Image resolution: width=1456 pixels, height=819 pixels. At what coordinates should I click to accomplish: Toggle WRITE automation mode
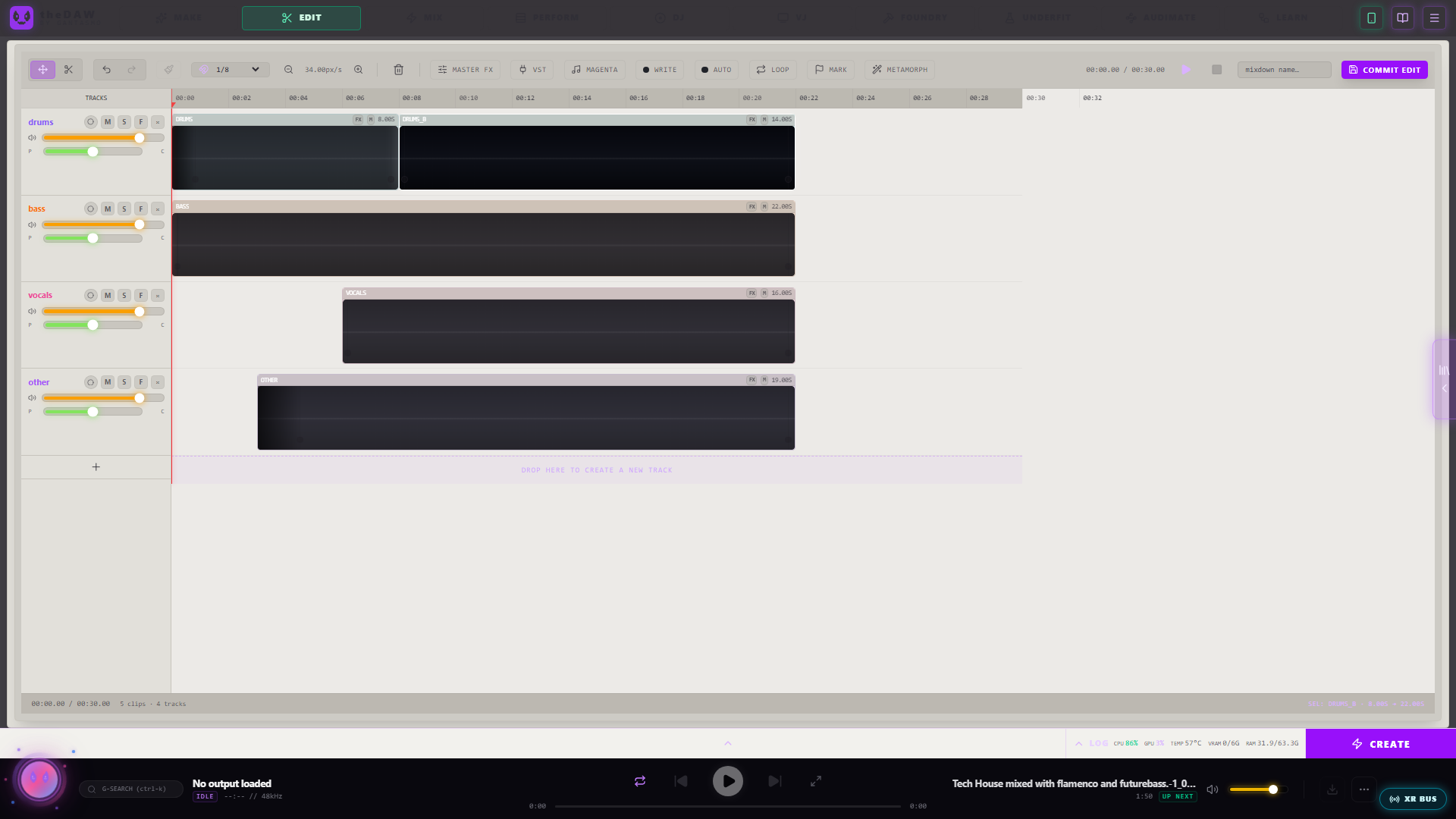(660, 70)
